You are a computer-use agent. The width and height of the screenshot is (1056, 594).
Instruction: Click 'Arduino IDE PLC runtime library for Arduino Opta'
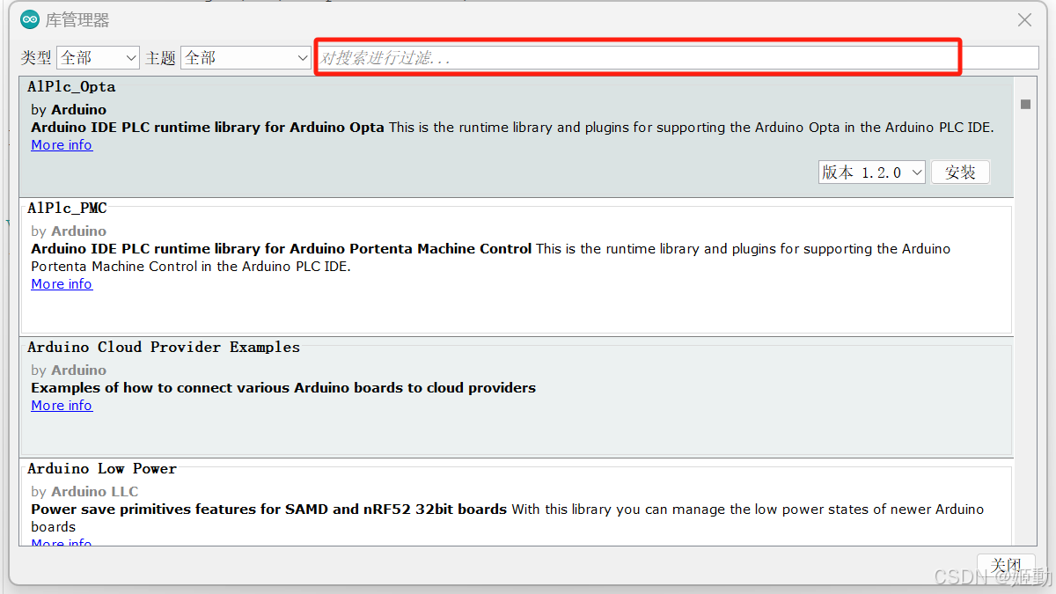pyautogui.click(x=208, y=128)
